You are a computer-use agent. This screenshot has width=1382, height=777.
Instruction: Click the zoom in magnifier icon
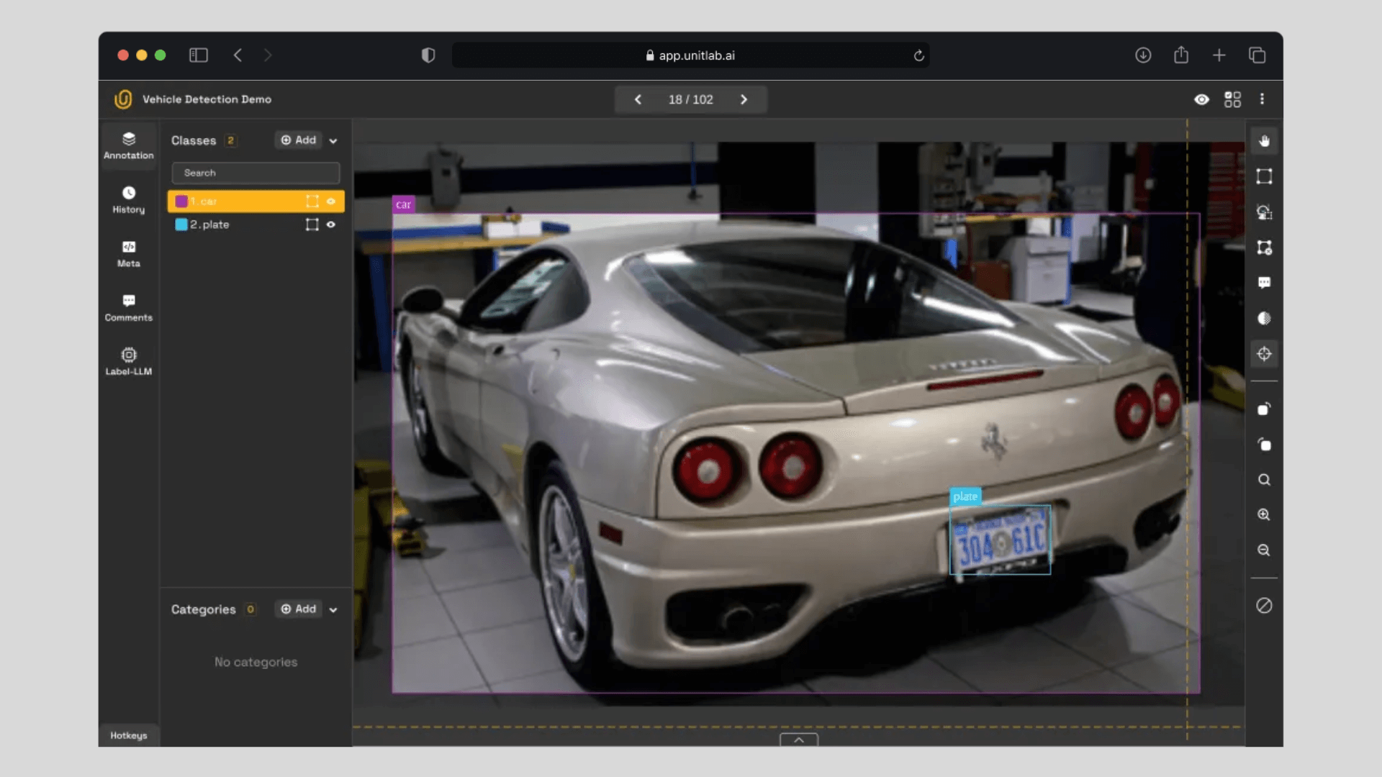[1264, 515]
